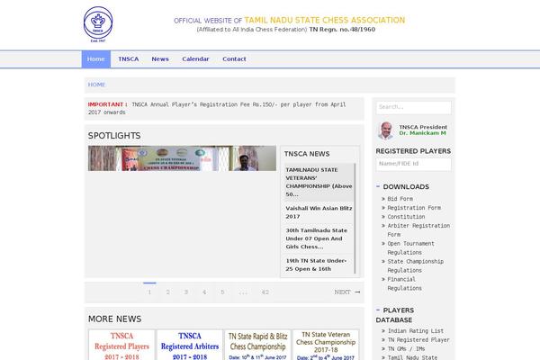
Task: Go to spotlight page 3
Action: (186, 292)
